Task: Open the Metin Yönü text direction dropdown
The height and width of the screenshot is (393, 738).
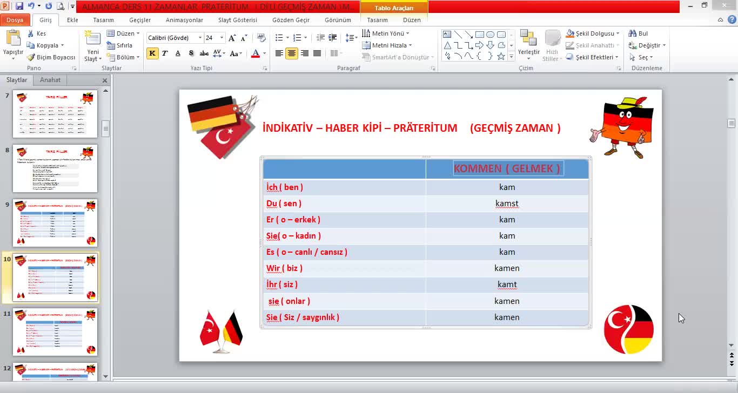Action: [386, 33]
